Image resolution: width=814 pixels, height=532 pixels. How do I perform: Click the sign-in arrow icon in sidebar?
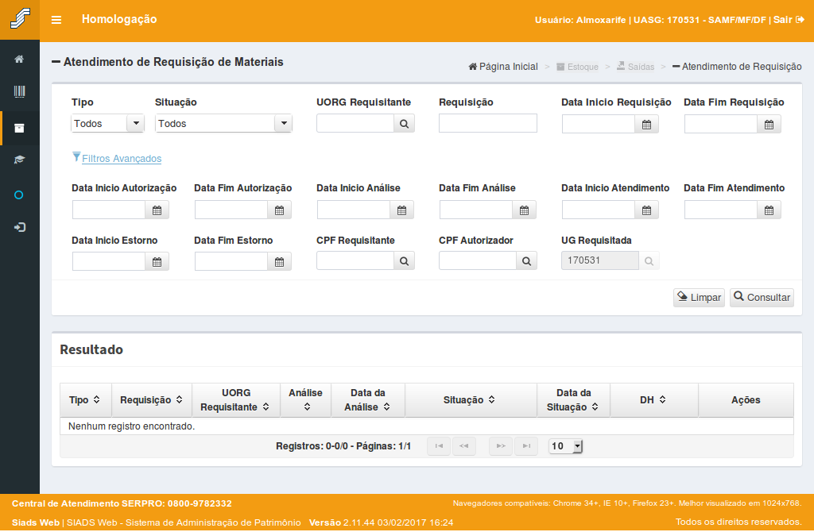pos(19,227)
